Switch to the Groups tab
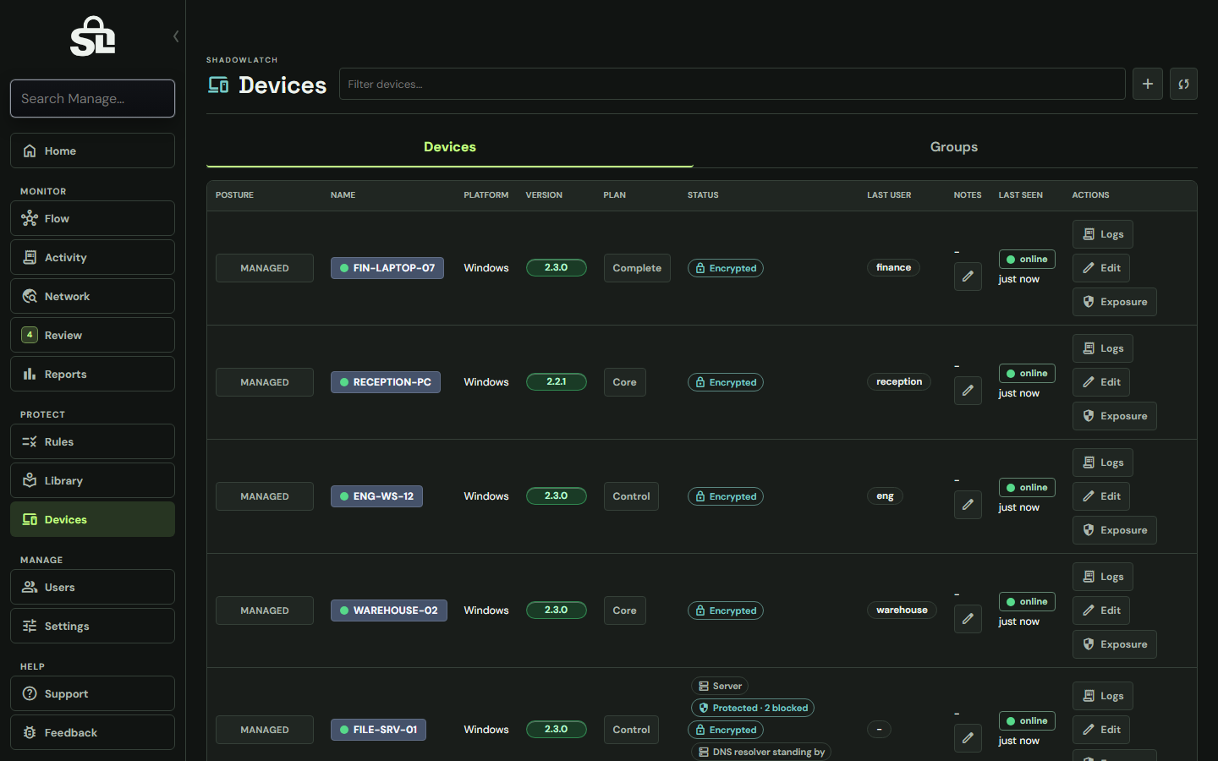Viewport: 1218px width, 761px height. [953, 147]
